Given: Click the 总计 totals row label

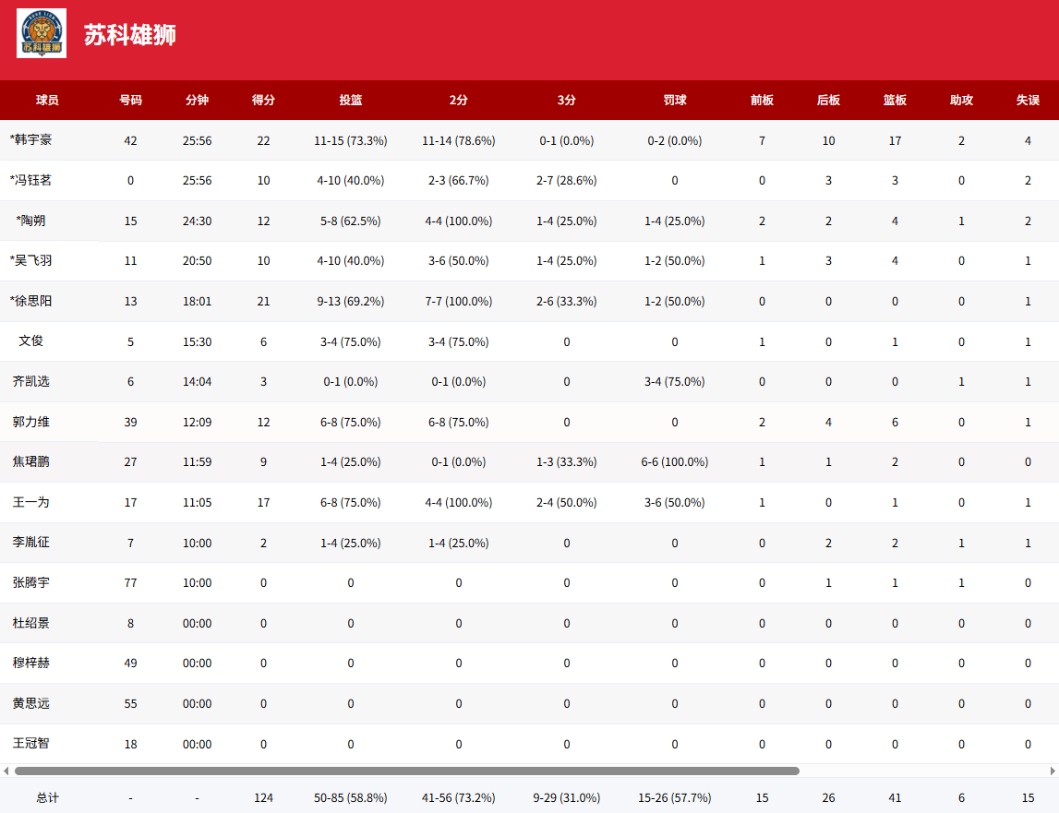Looking at the screenshot, I should pyautogui.click(x=47, y=797).
